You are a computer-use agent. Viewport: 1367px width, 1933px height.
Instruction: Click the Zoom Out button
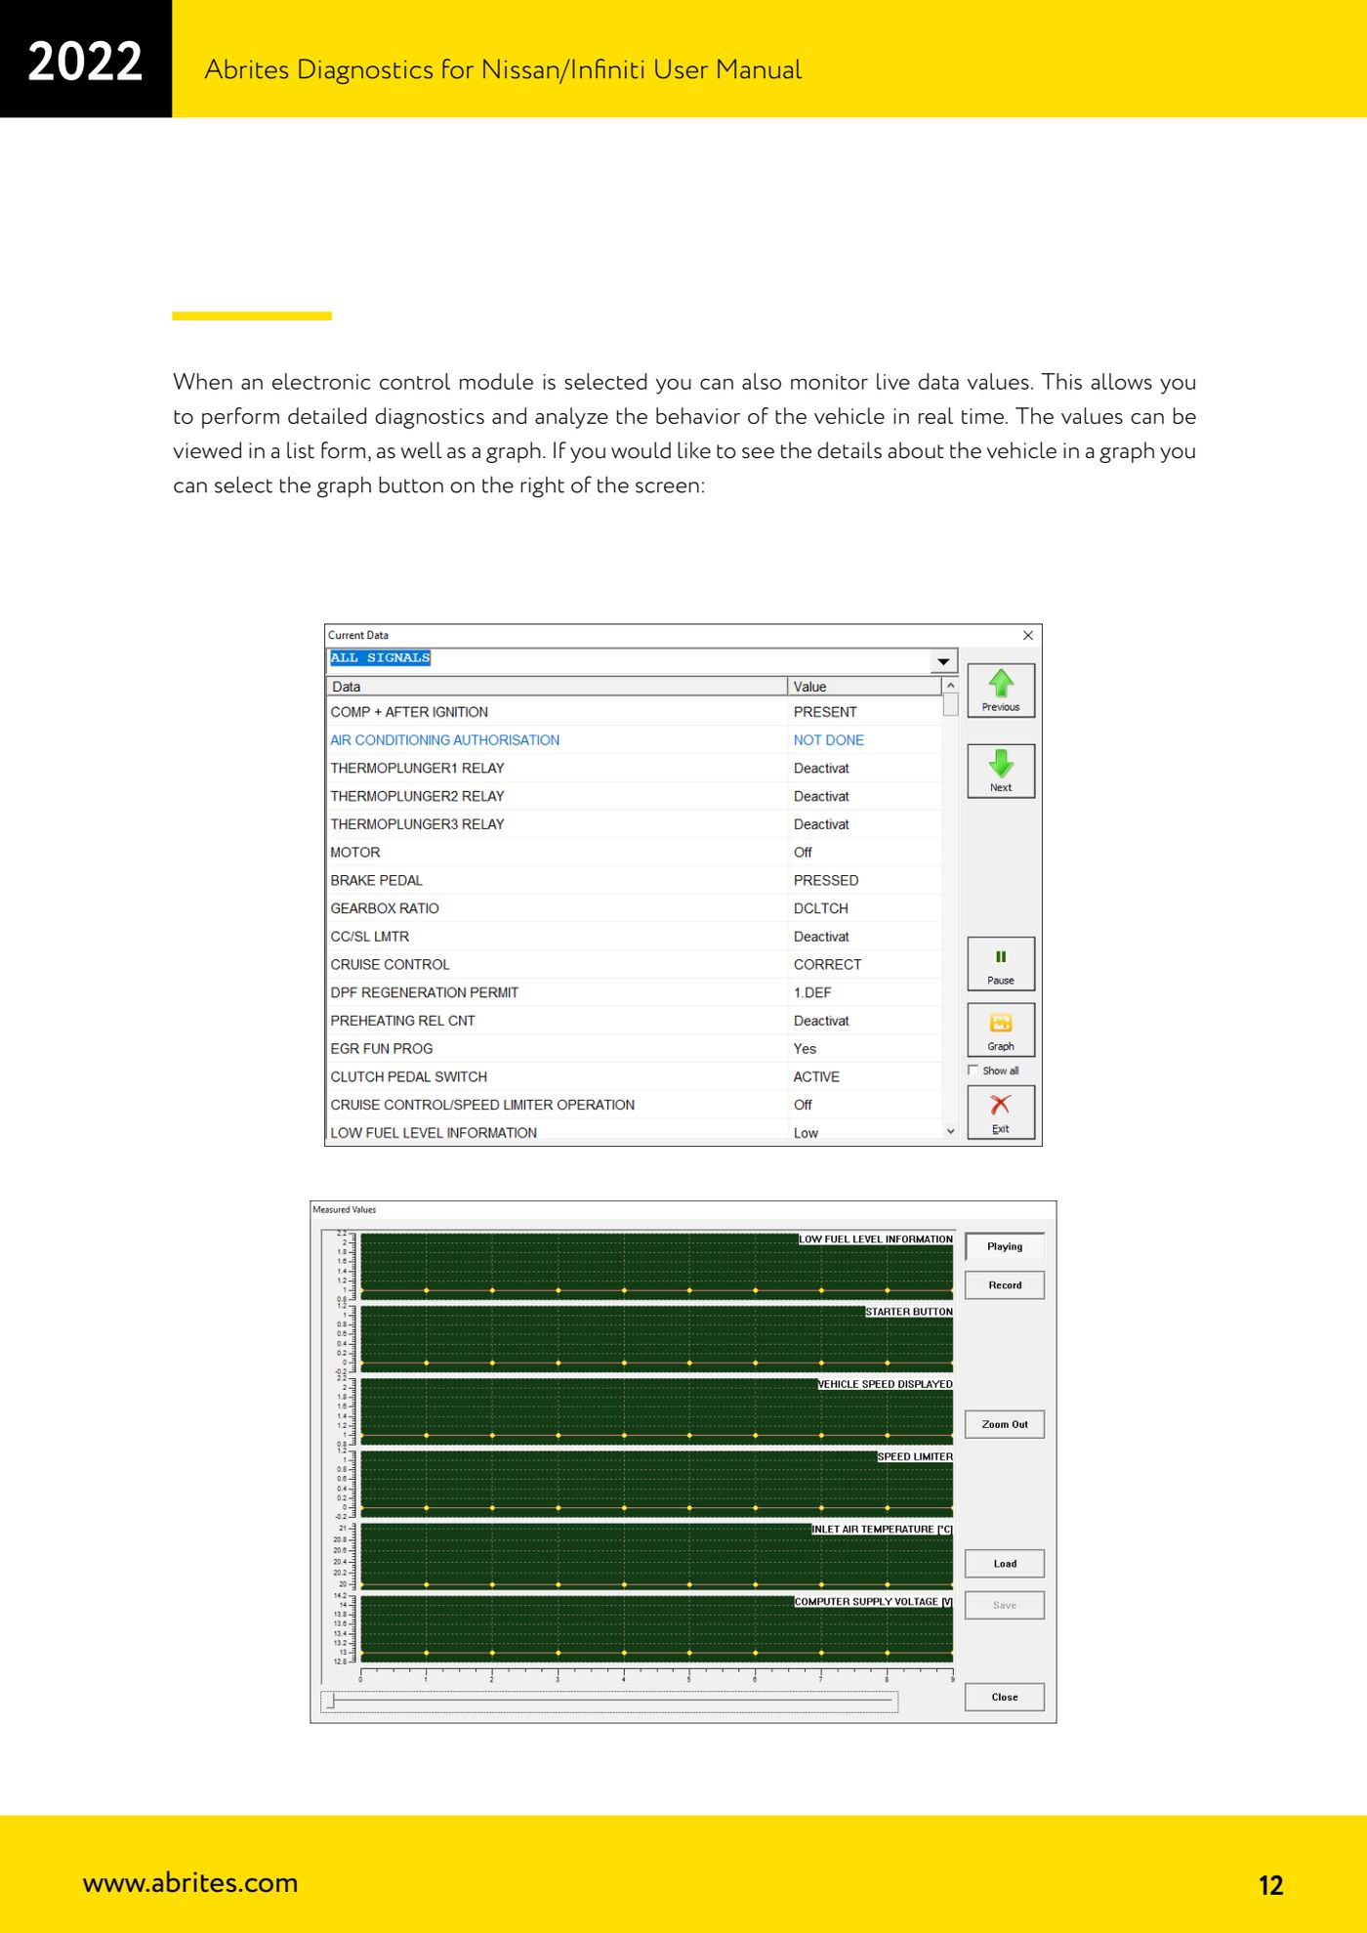click(x=1005, y=1424)
